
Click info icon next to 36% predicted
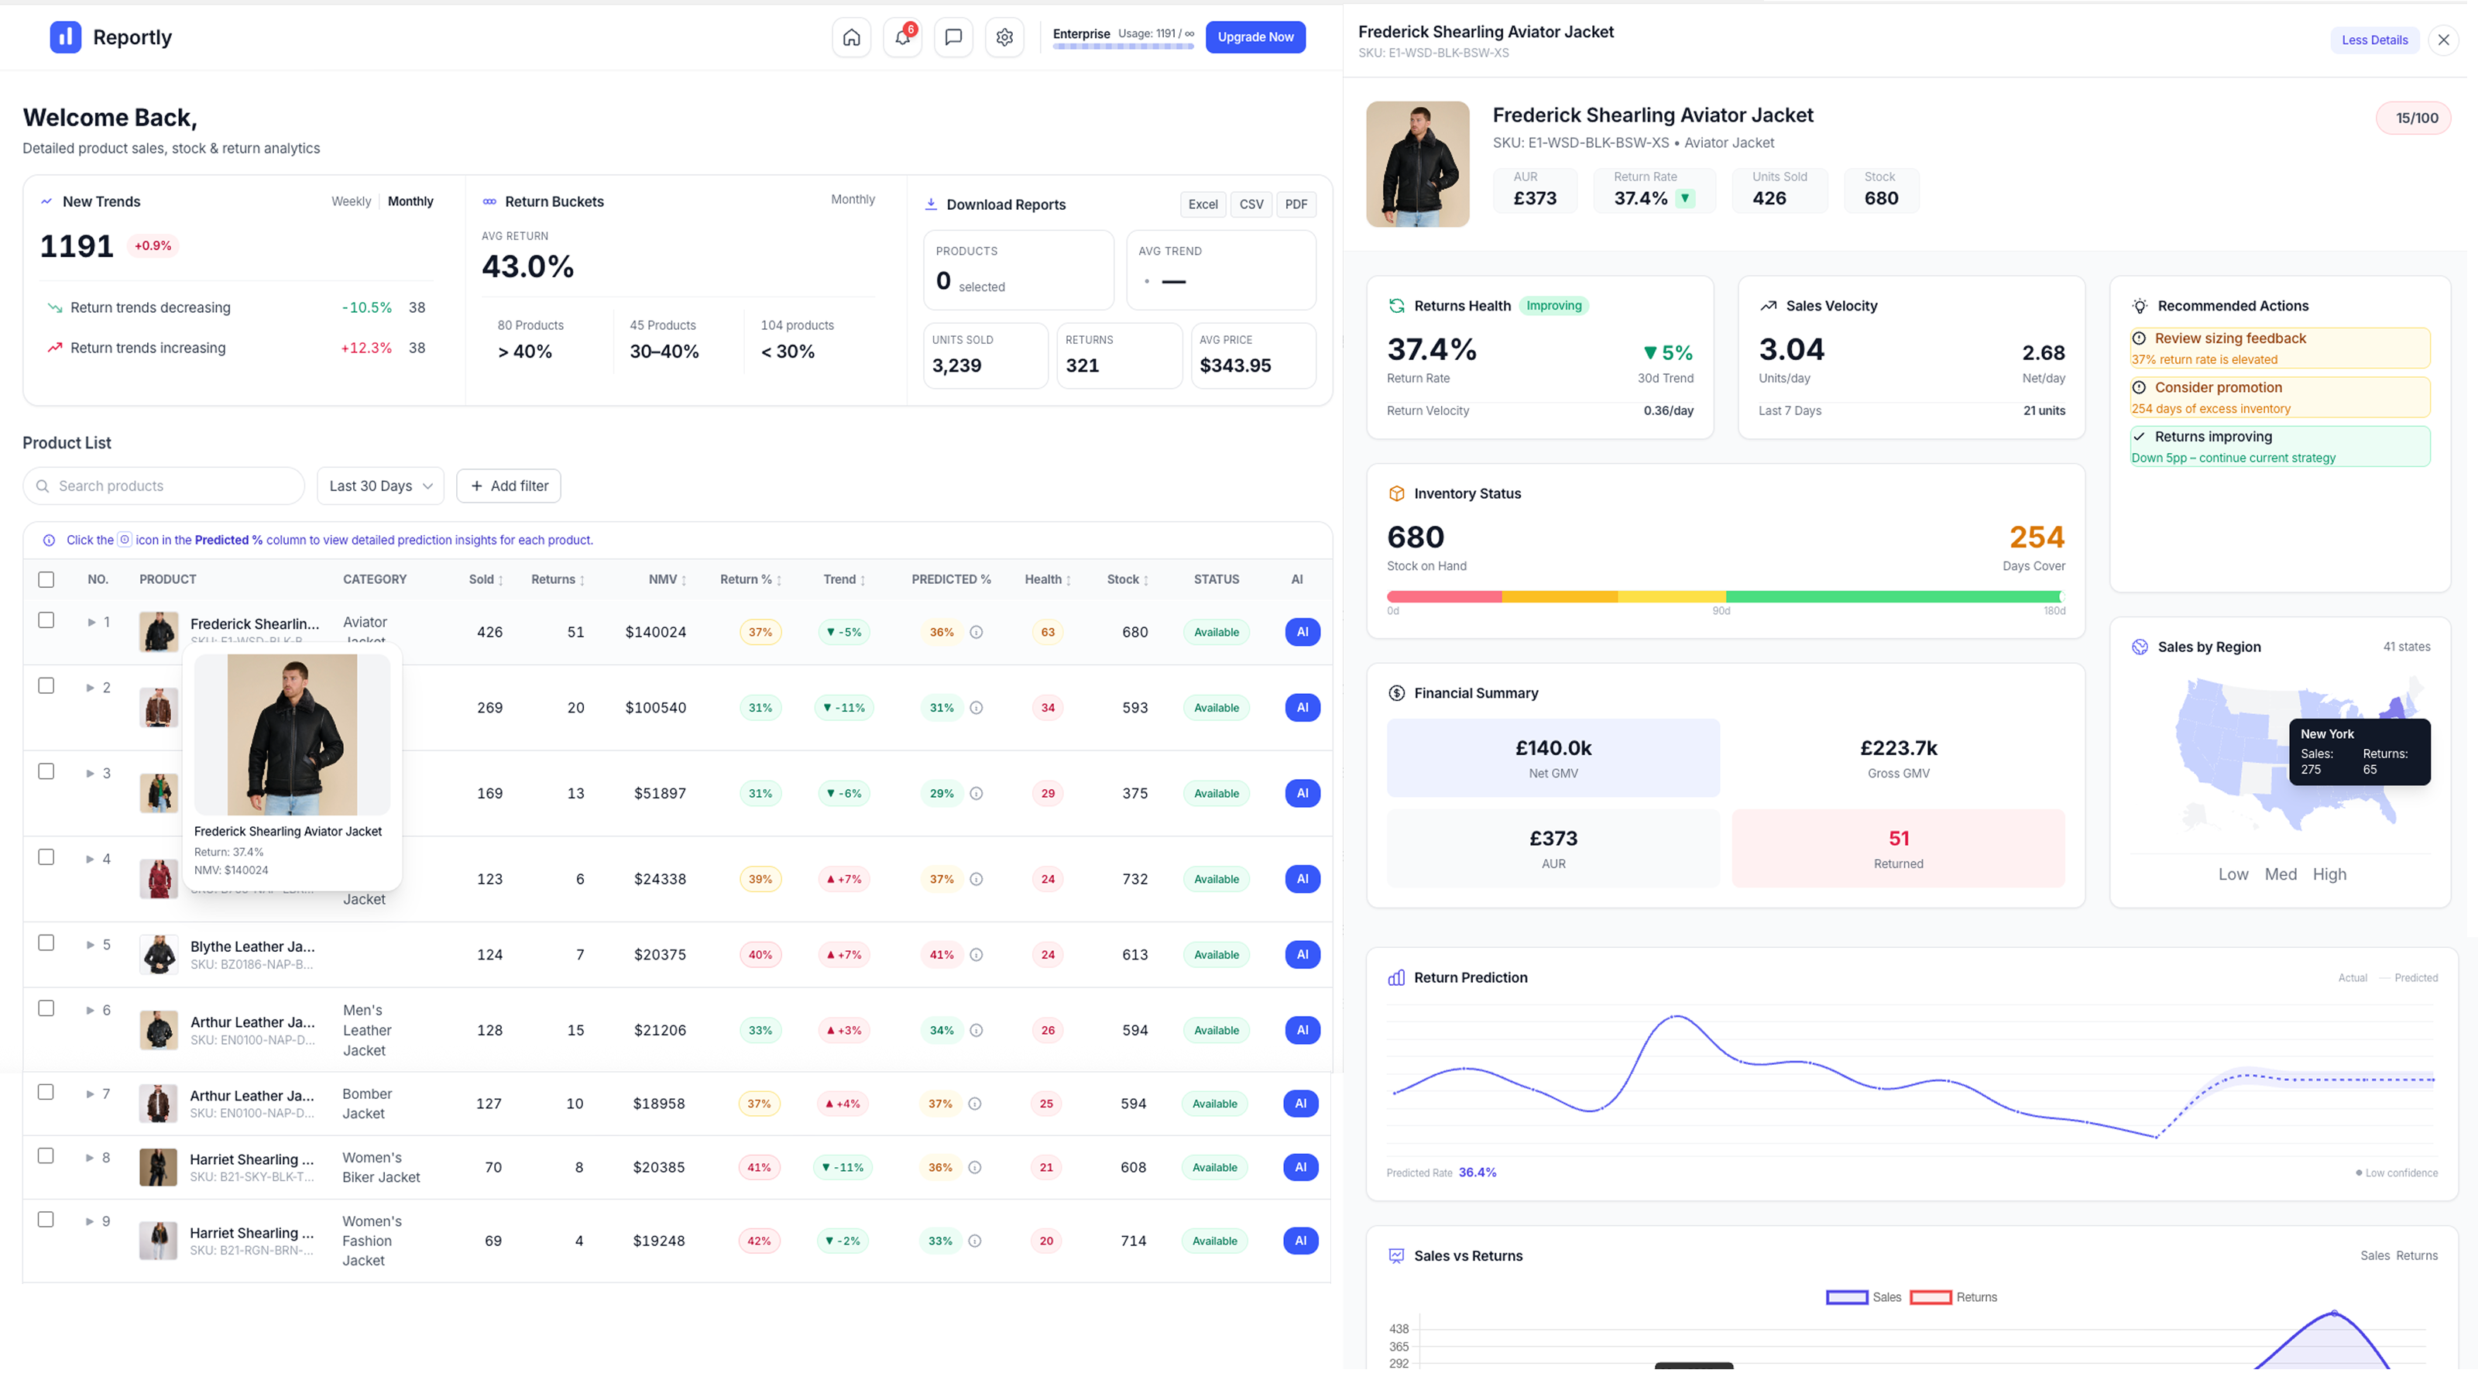(x=976, y=632)
